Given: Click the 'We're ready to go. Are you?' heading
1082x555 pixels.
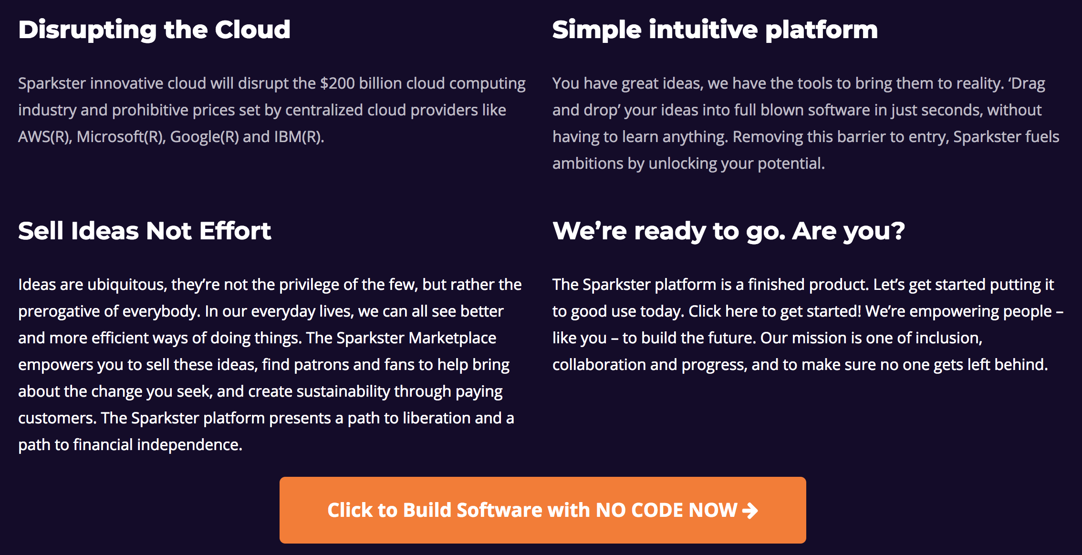Looking at the screenshot, I should (x=728, y=231).
